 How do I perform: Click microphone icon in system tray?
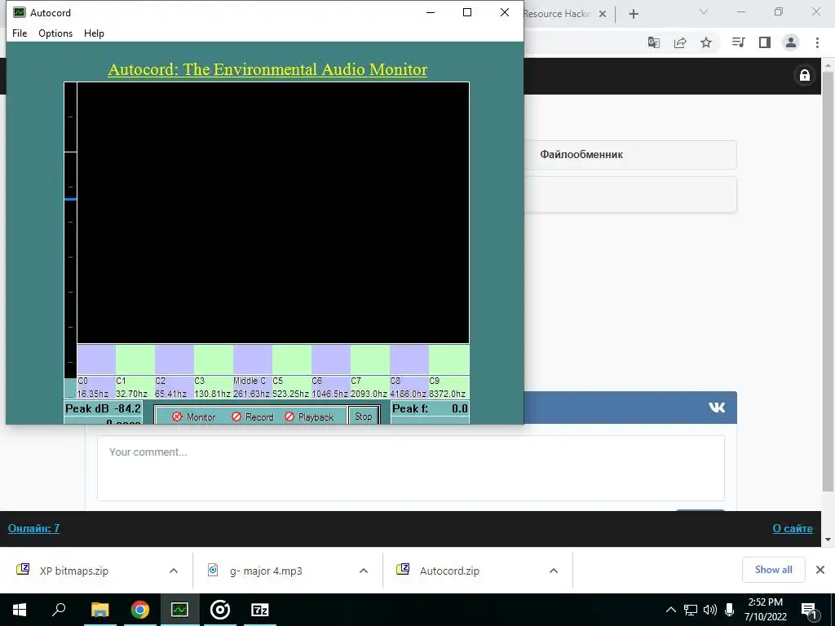pyautogui.click(x=729, y=610)
